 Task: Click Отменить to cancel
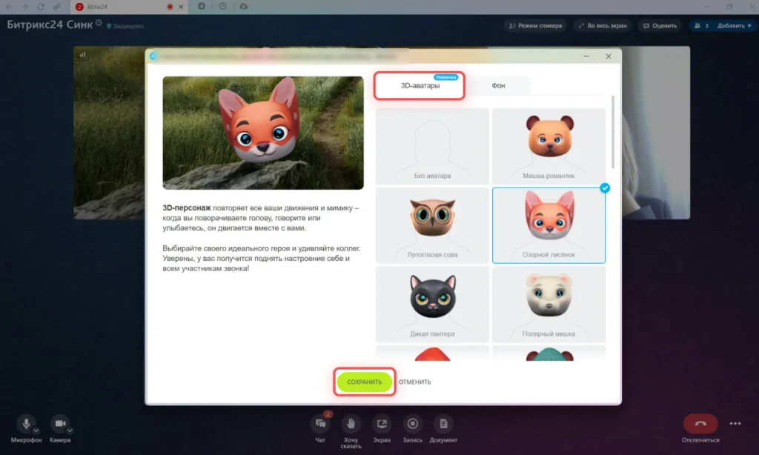pyautogui.click(x=414, y=382)
